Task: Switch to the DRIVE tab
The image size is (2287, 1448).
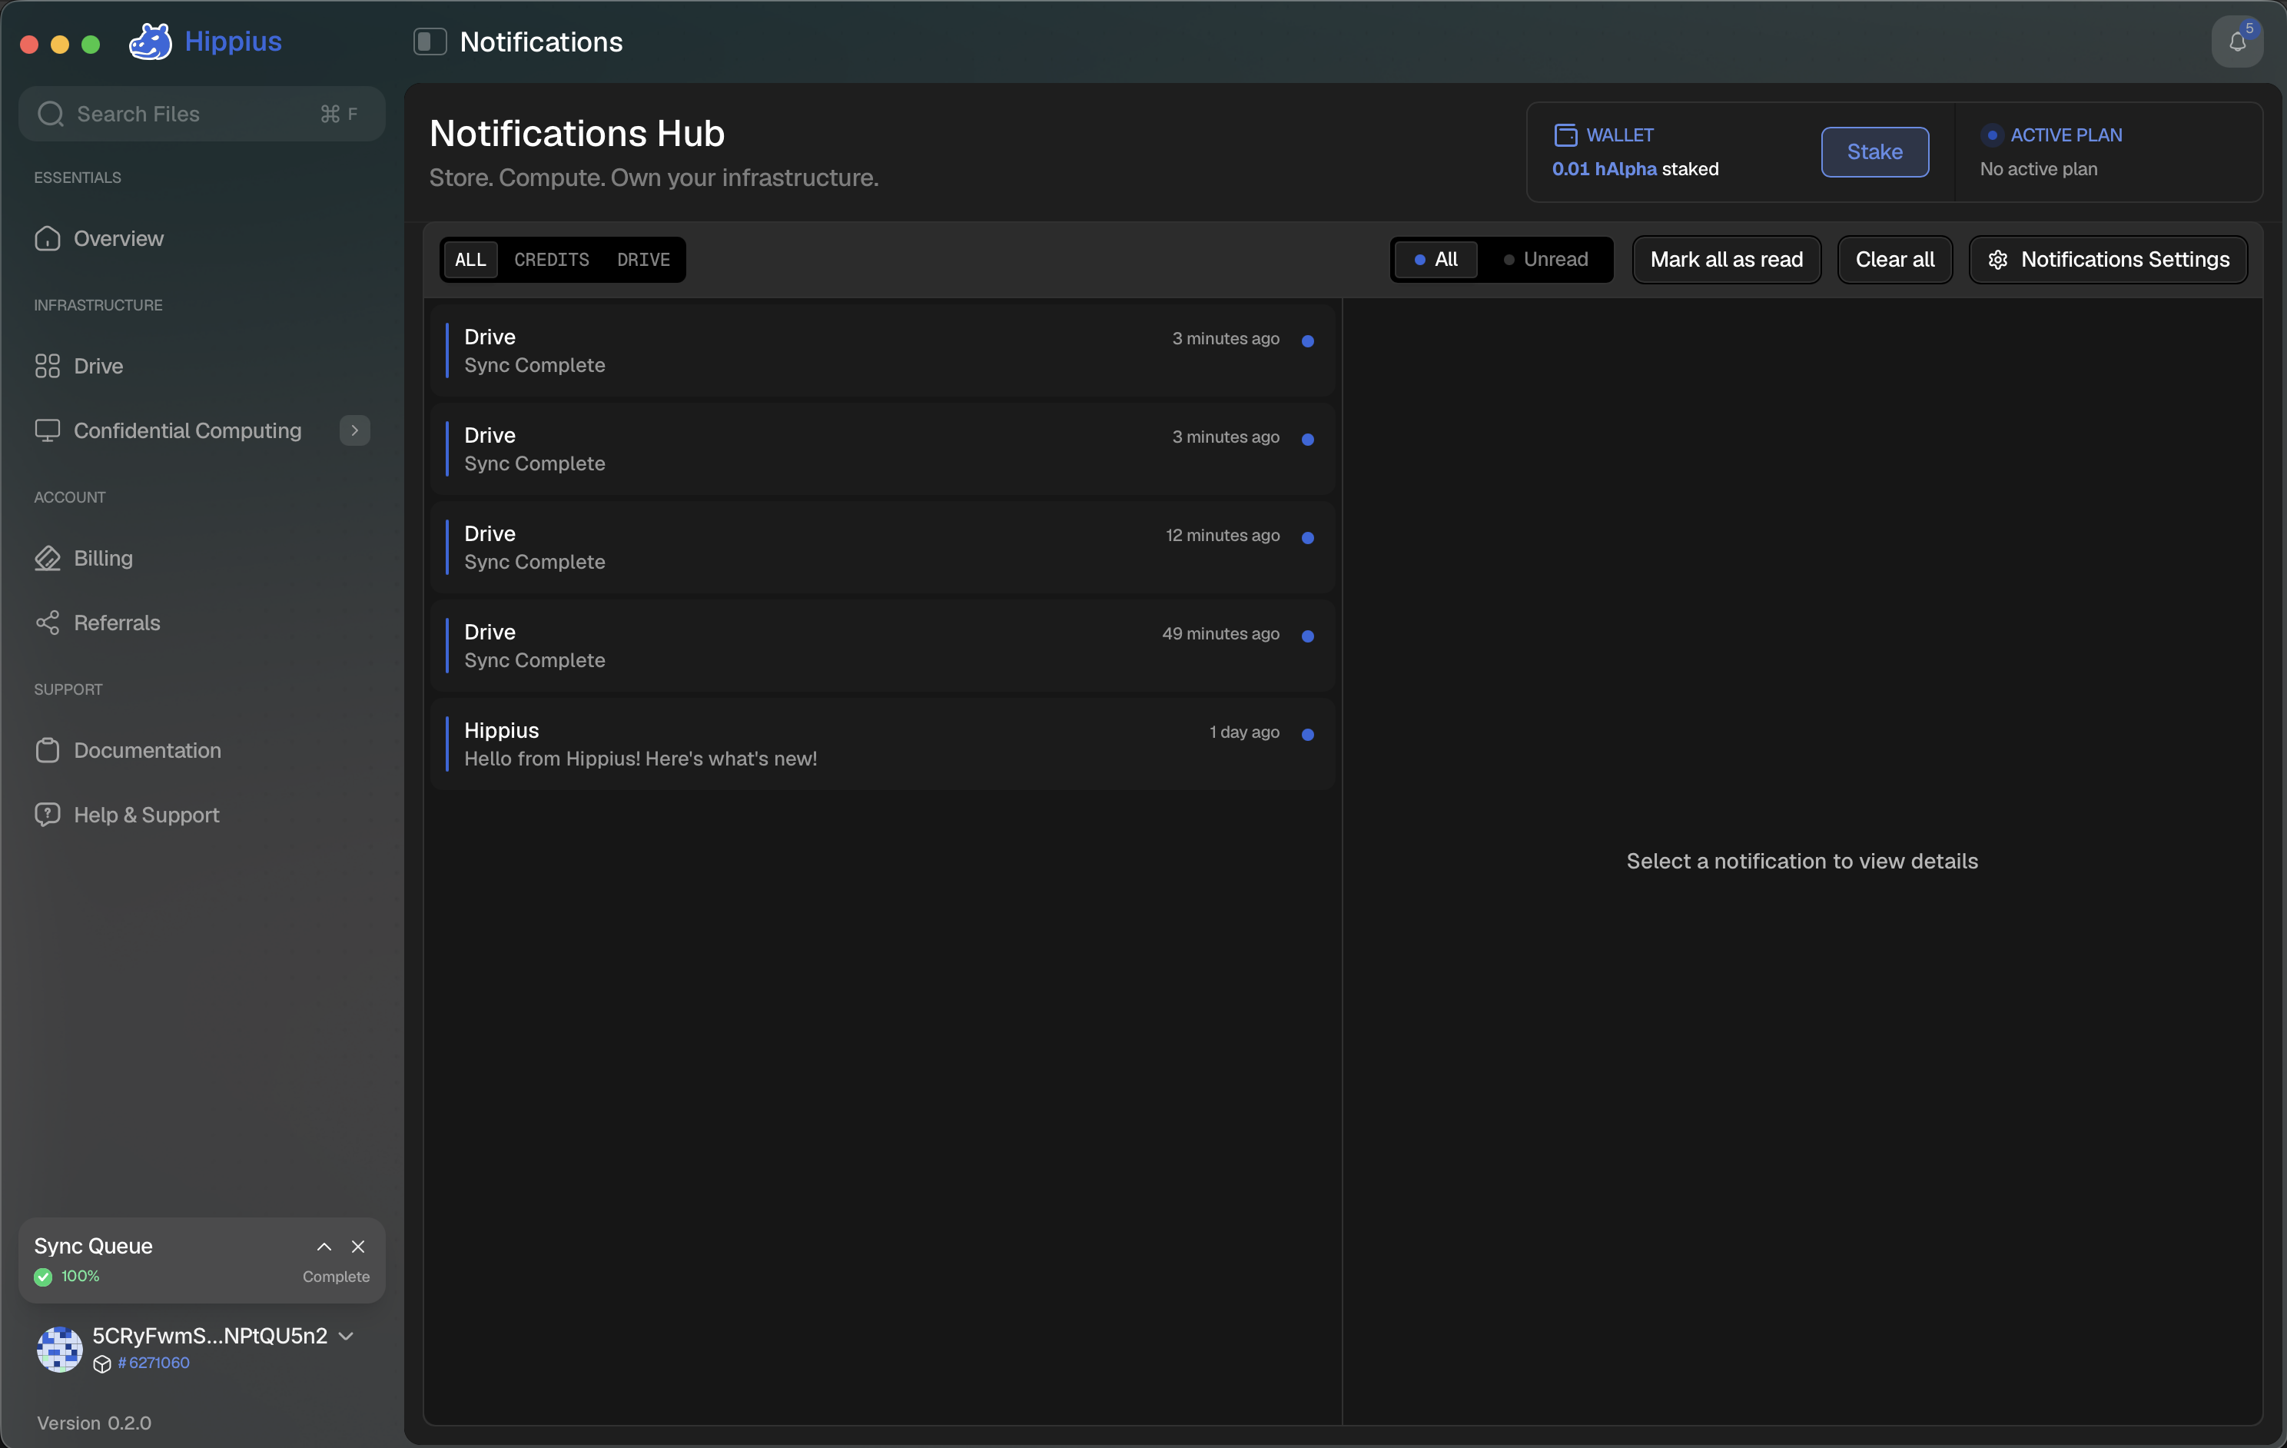Action: pyautogui.click(x=643, y=259)
